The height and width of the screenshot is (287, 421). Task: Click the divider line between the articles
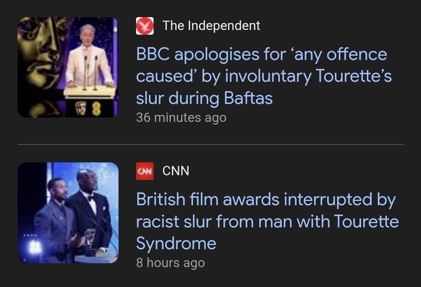click(x=210, y=144)
